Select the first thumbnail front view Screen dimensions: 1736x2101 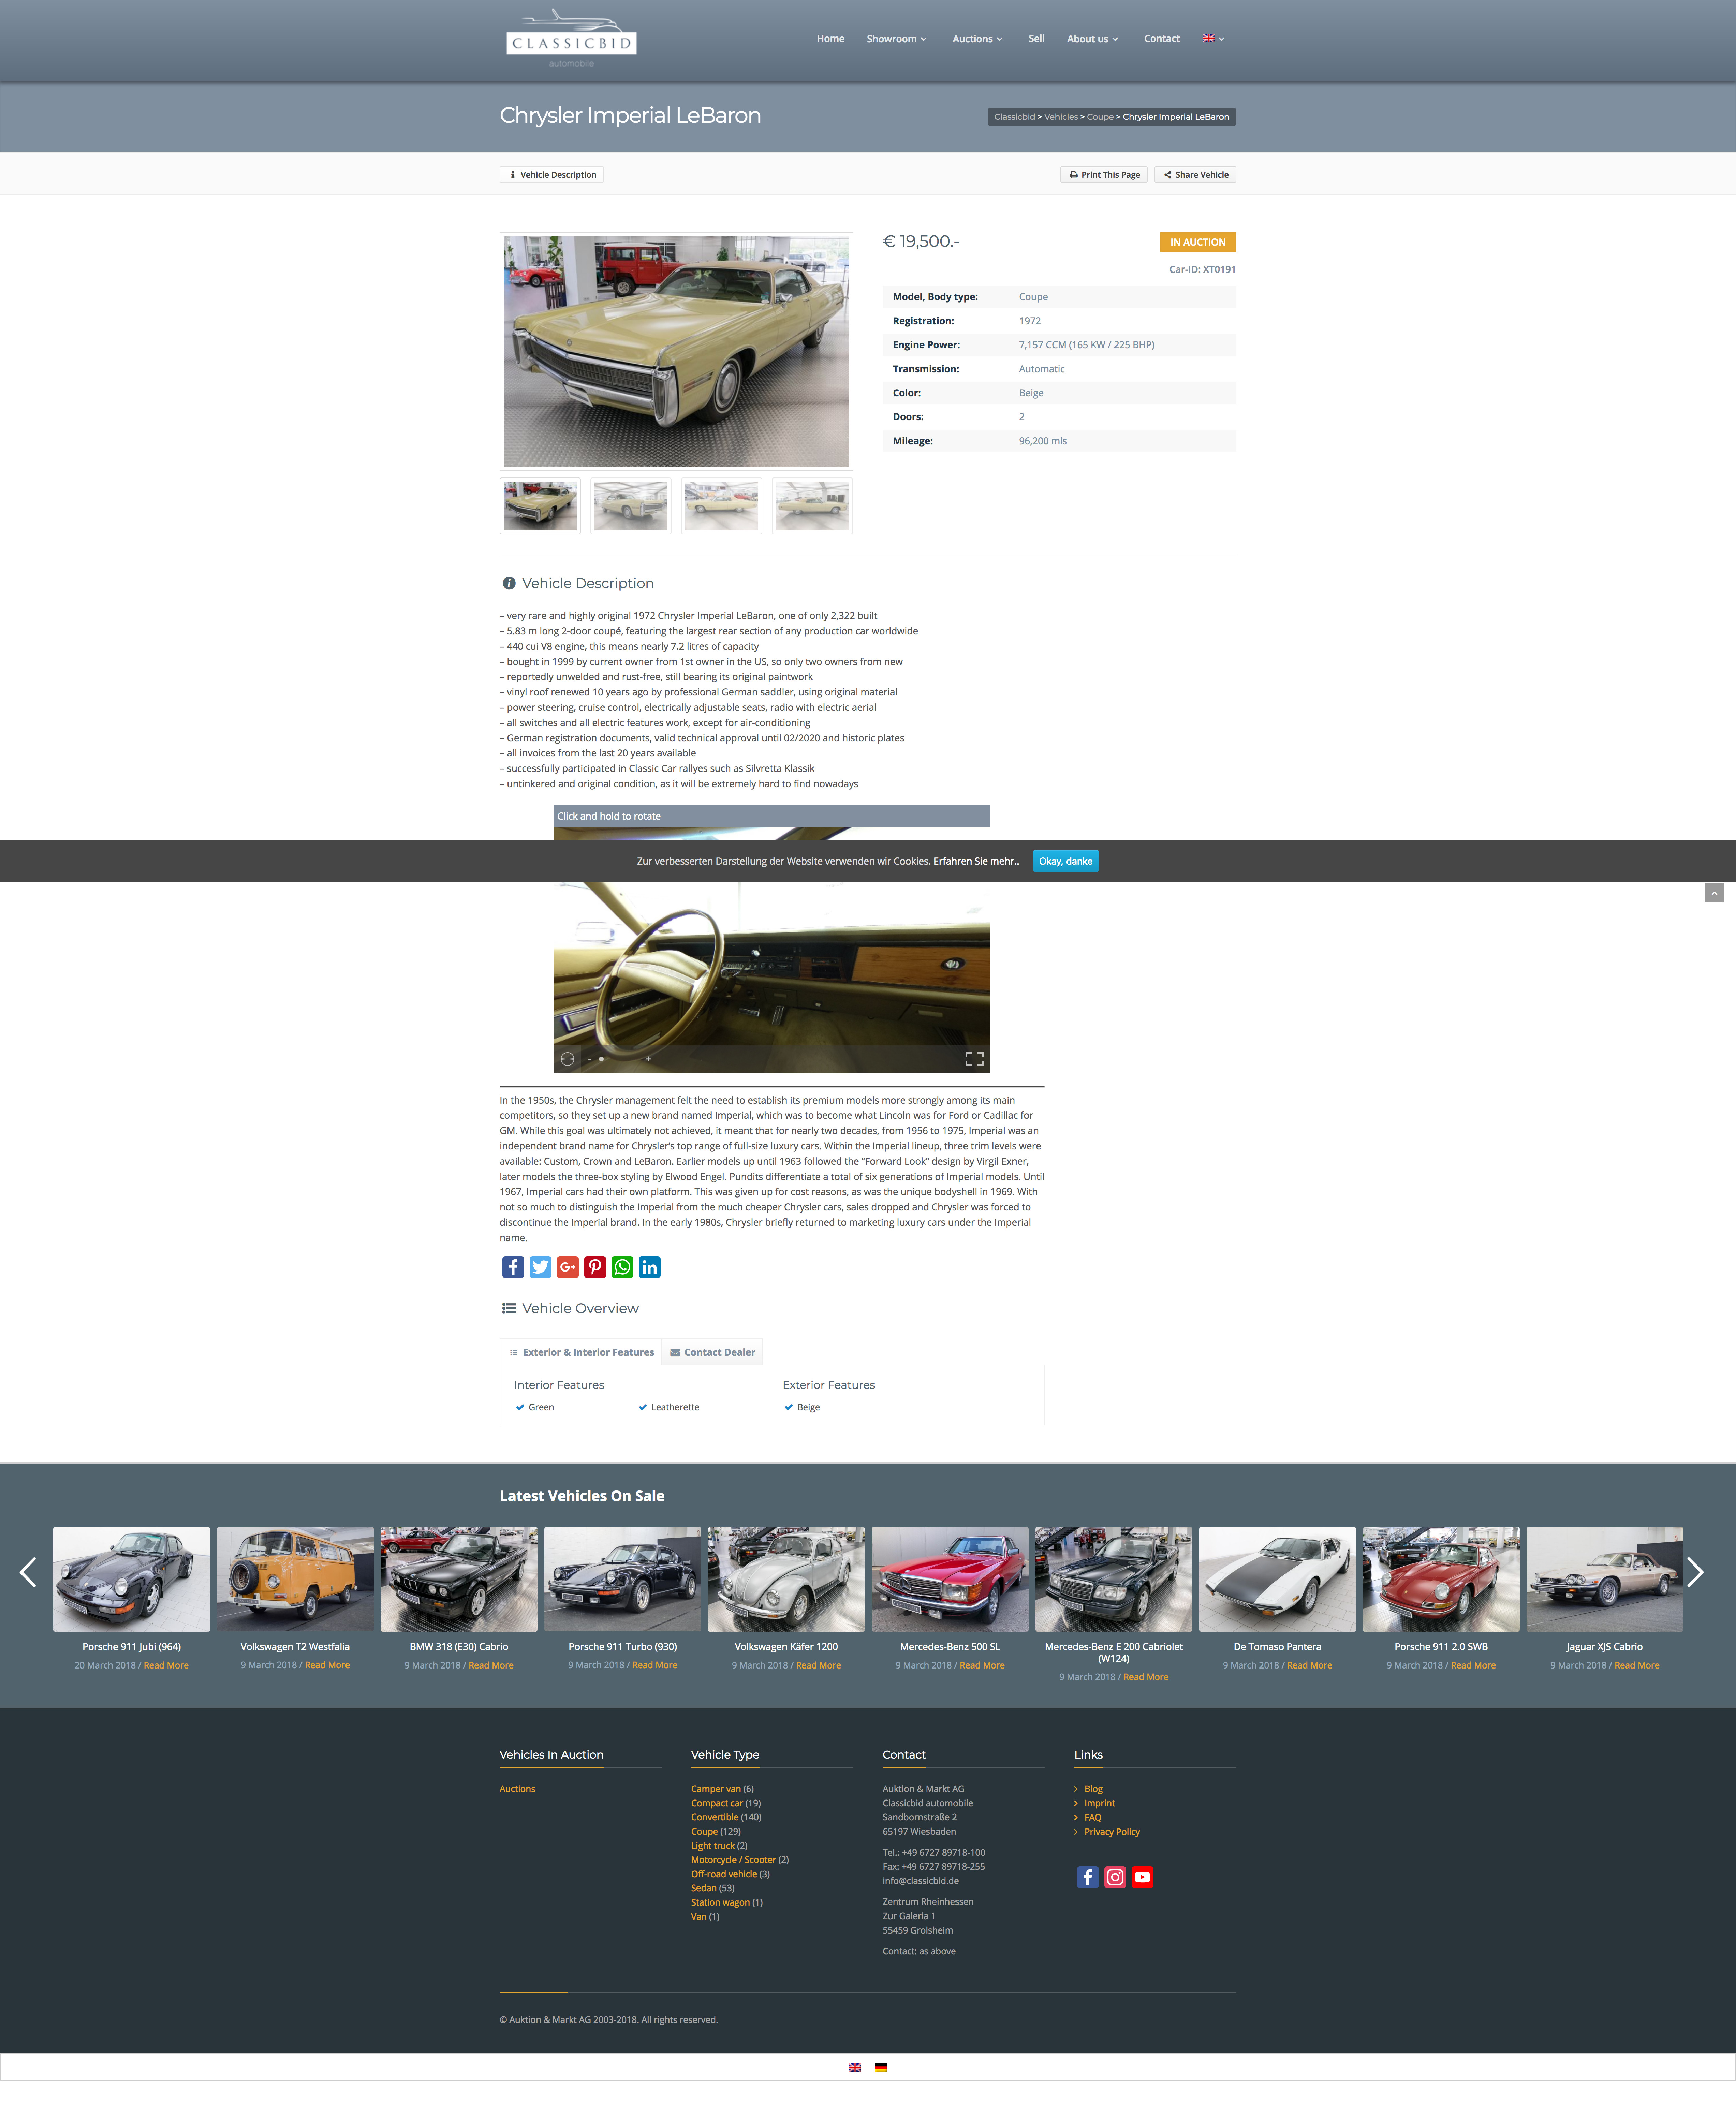click(x=540, y=506)
